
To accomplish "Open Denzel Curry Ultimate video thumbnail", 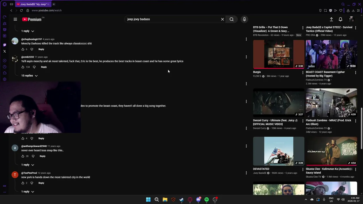I will coord(279,103).
